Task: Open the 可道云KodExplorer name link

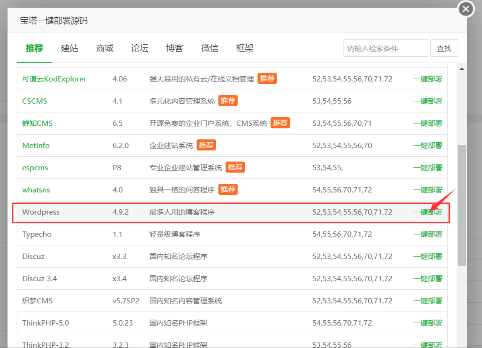Action: pyautogui.click(x=54, y=79)
